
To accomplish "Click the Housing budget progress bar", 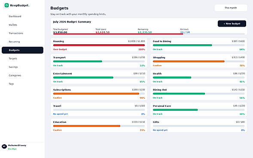I will pyautogui.click(x=99, y=45).
